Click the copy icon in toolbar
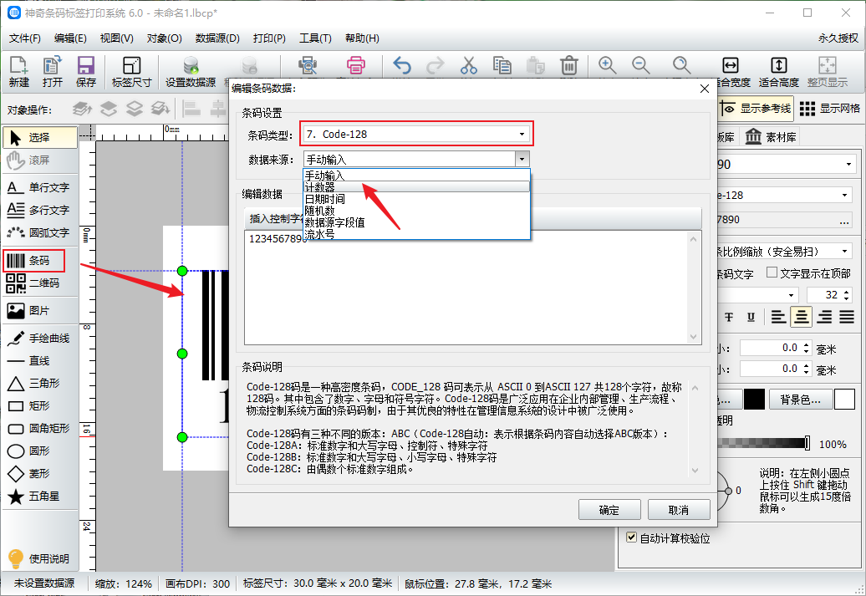The width and height of the screenshot is (866, 596). pyautogui.click(x=502, y=65)
